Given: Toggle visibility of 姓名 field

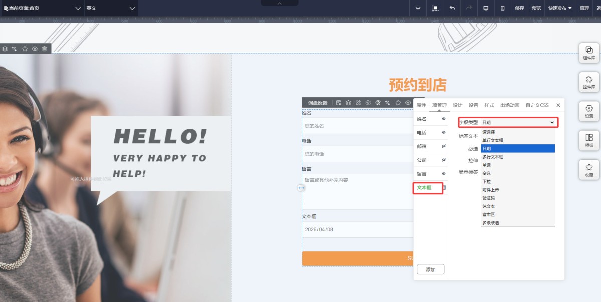Looking at the screenshot, I should pos(443,119).
